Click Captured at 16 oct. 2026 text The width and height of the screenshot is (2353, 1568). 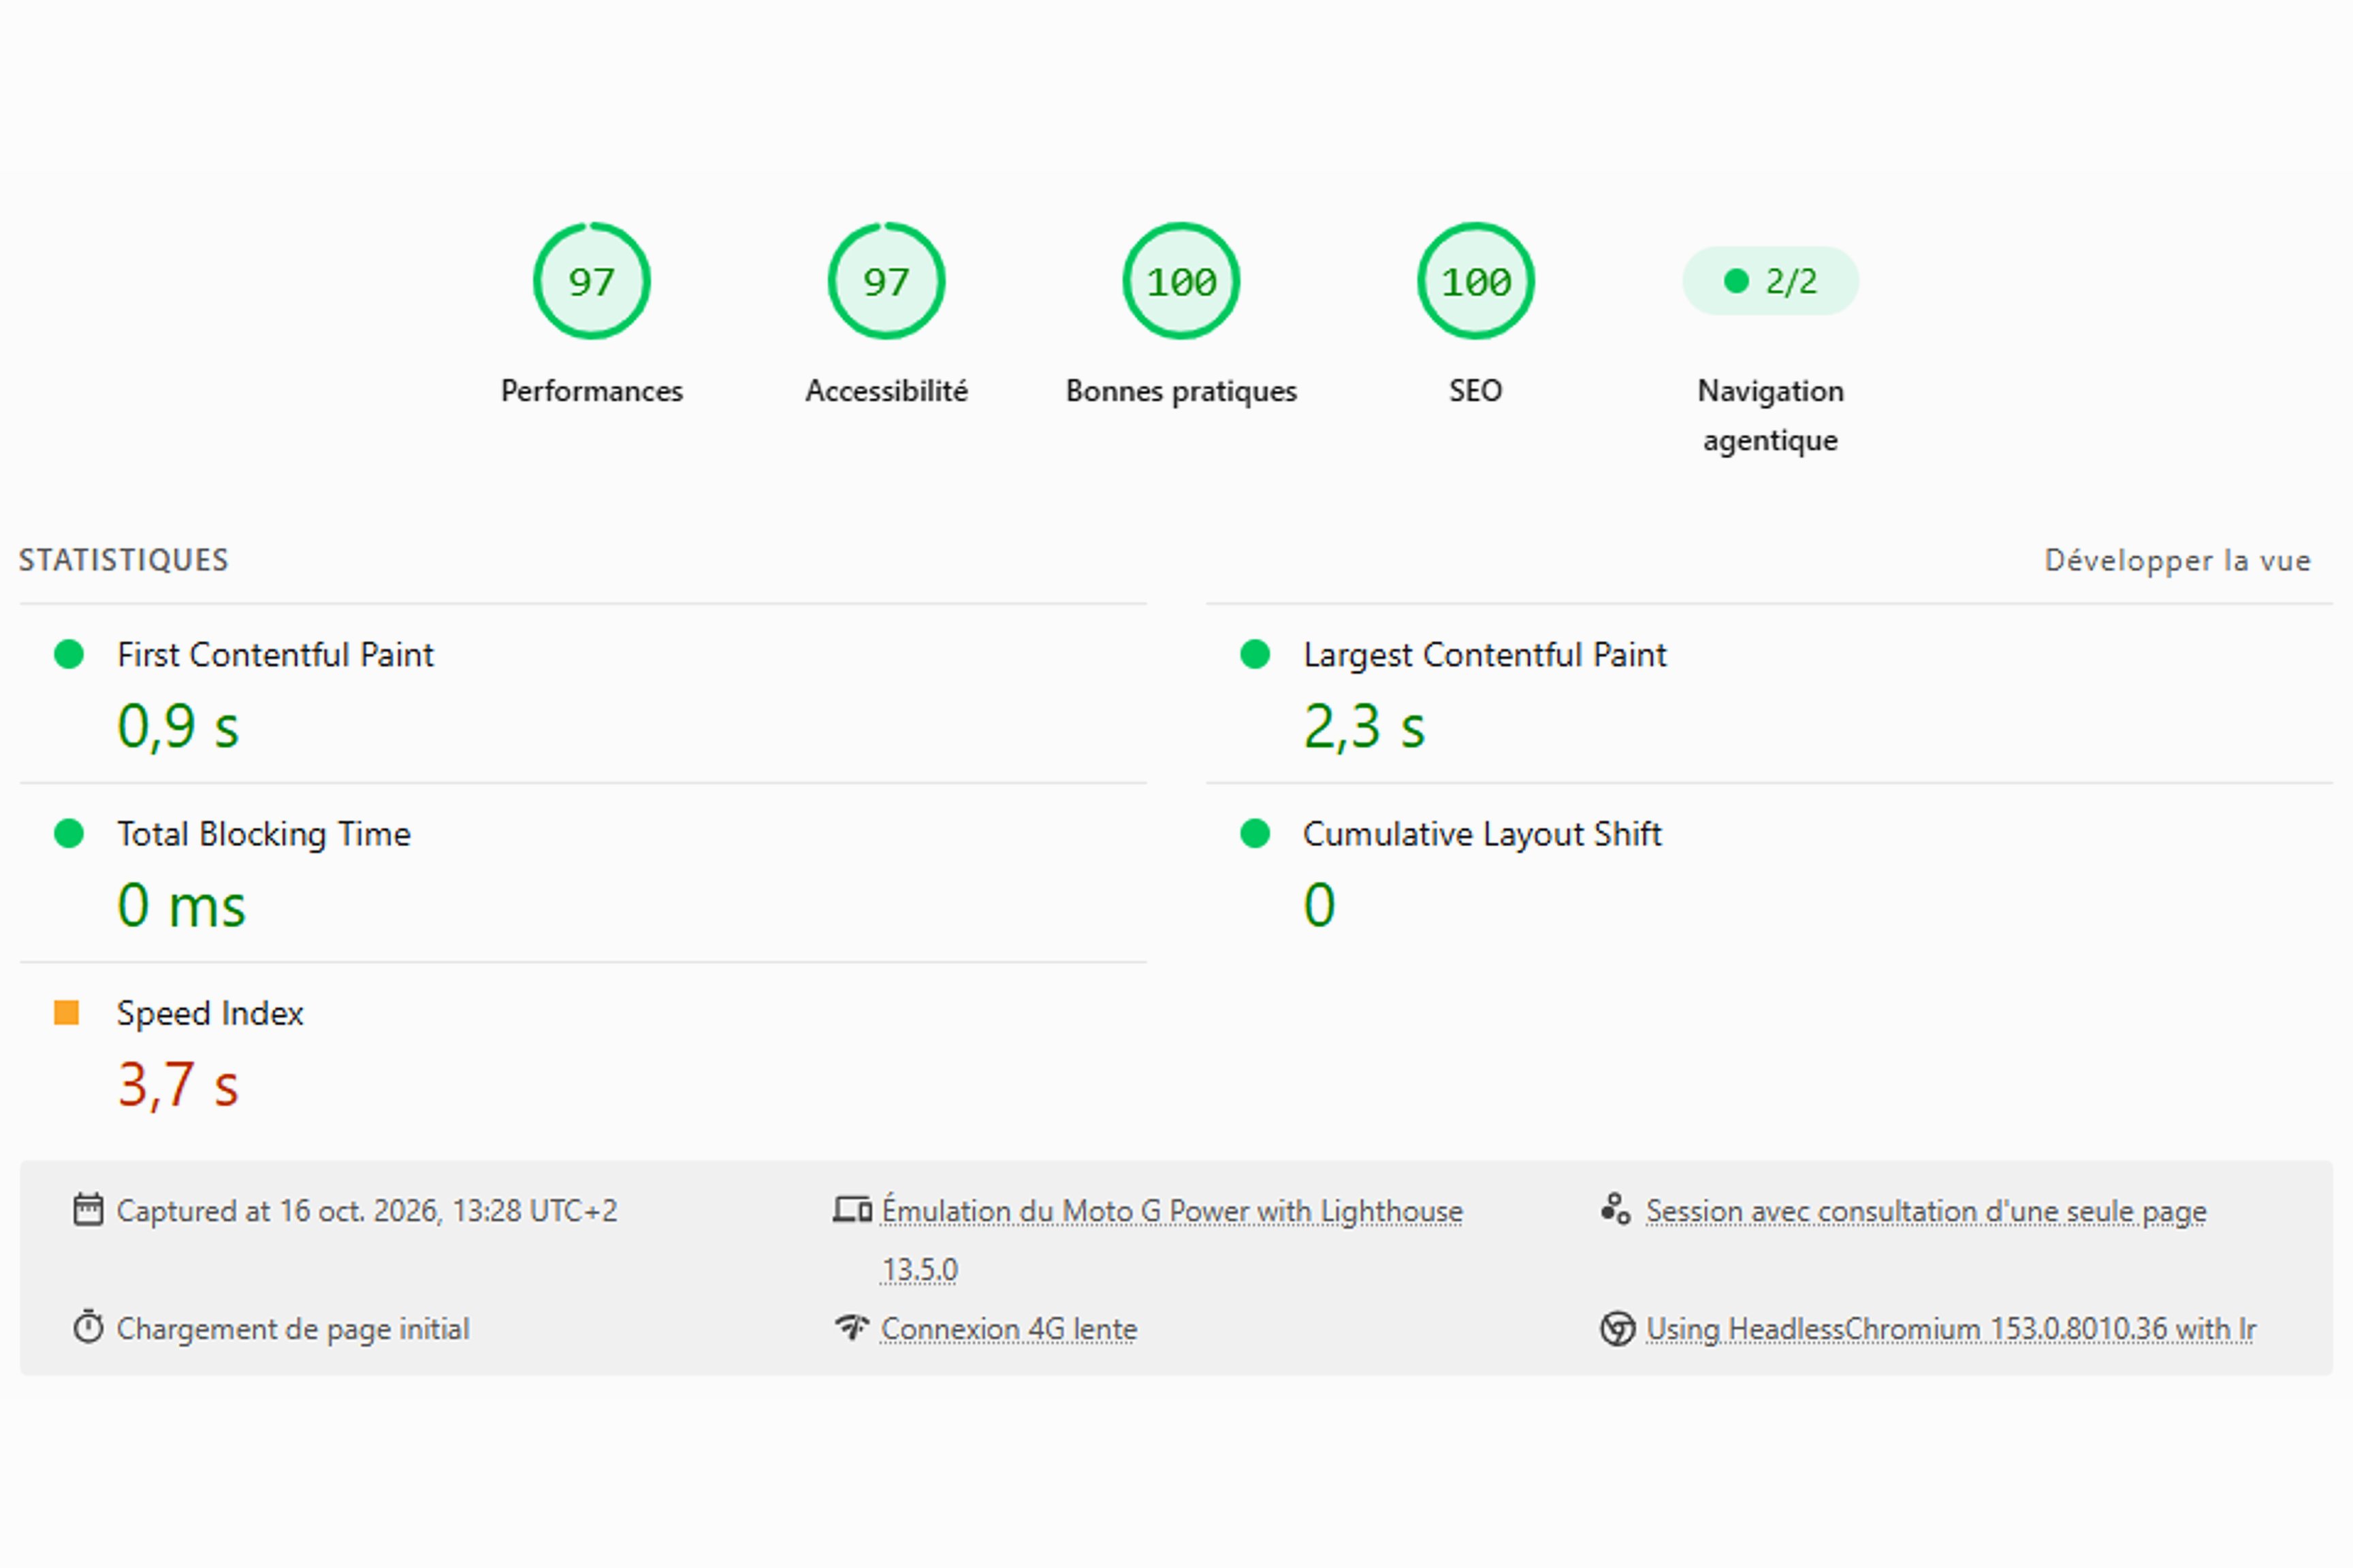click(366, 1211)
